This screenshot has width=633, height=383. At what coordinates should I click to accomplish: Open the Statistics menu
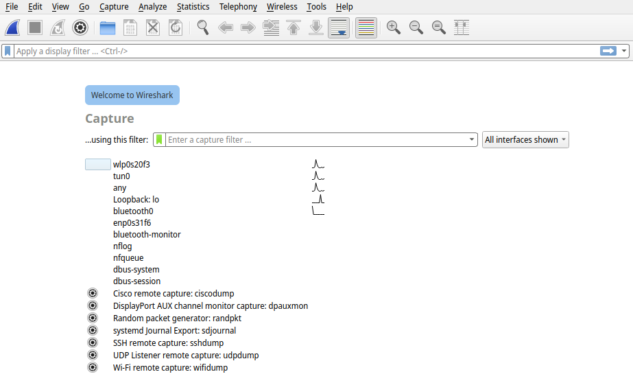click(x=193, y=7)
